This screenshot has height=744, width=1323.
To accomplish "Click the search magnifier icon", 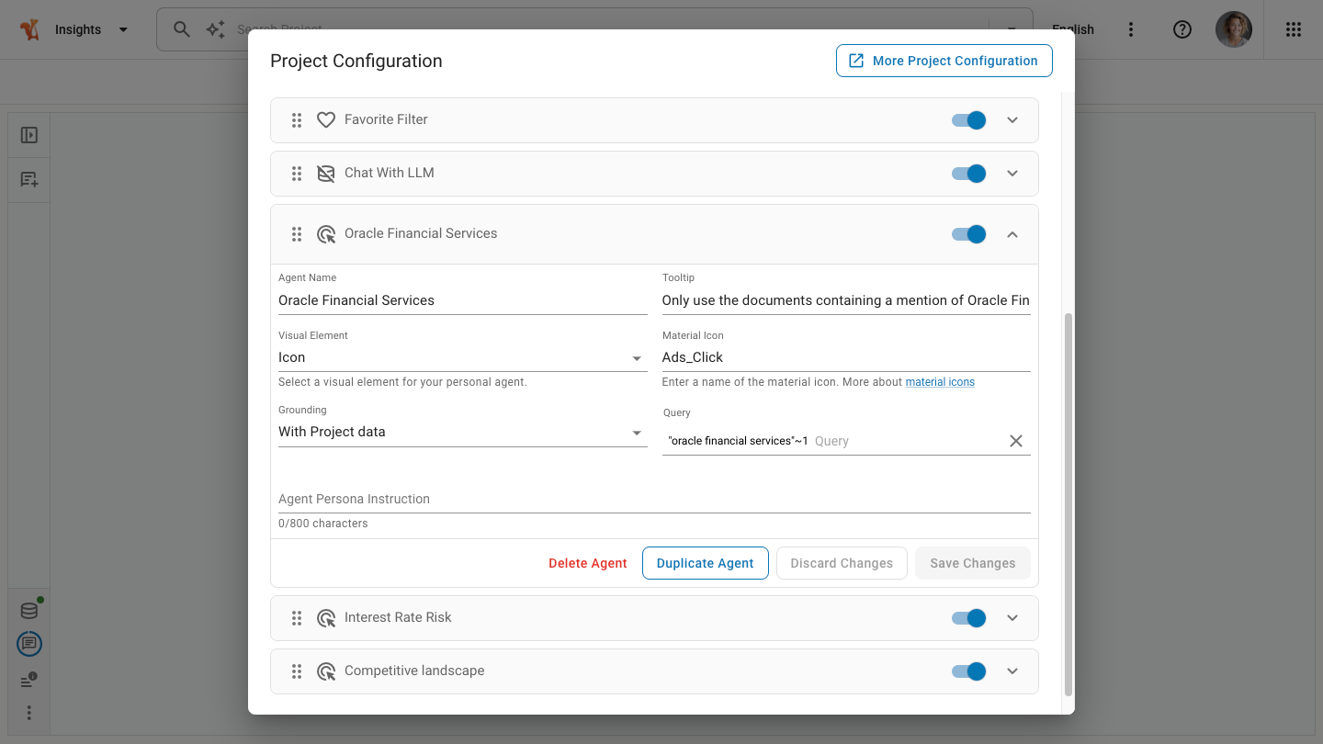I will coord(182,29).
